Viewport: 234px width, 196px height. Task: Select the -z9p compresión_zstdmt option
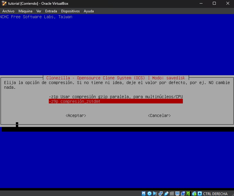tap(116, 101)
